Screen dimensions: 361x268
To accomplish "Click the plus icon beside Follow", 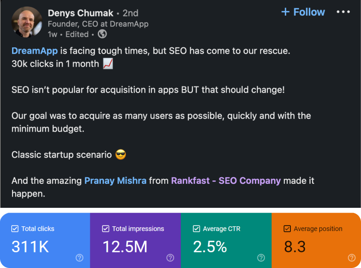I will point(285,12).
